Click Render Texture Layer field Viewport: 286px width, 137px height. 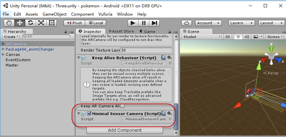pos(146,50)
